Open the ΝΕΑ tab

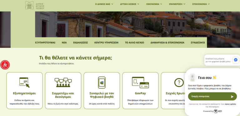click(x=64, y=43)
